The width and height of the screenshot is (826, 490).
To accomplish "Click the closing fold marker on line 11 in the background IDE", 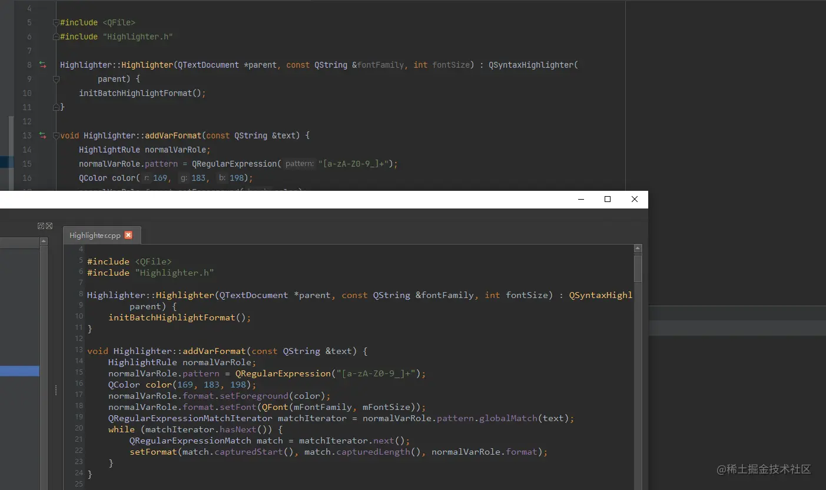I will coord(56,107).
